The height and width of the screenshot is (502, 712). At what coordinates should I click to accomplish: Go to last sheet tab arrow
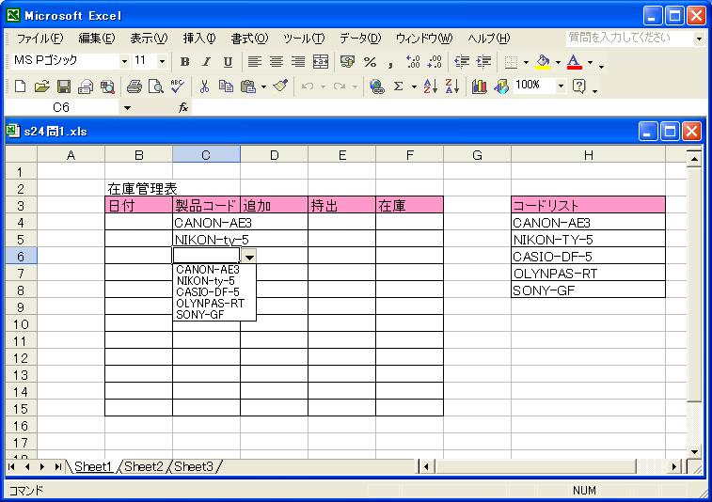click(x=57, y=466)
